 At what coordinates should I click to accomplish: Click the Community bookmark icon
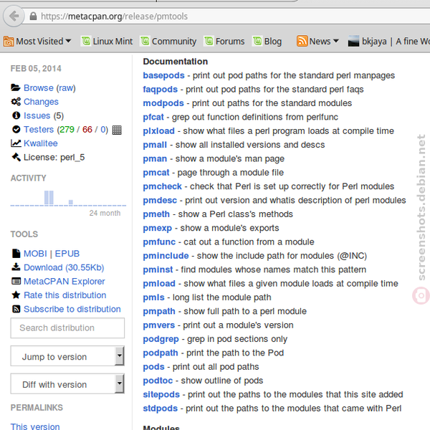tap(145, 41)
